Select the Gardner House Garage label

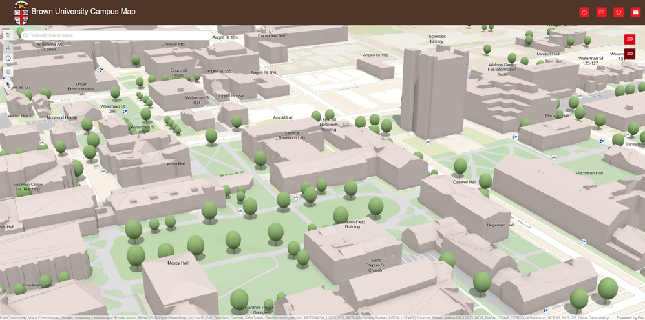coord(259,310)
